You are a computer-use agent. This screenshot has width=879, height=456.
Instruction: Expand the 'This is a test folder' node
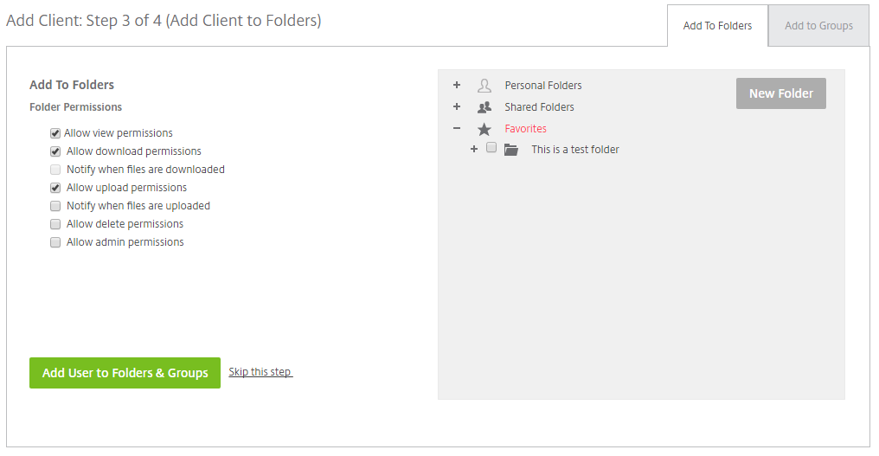click(x=474, y=149)
